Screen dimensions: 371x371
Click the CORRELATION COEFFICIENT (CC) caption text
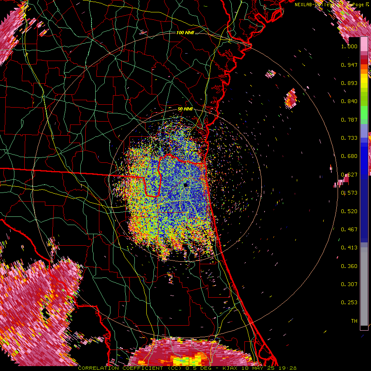coord(130,368)
